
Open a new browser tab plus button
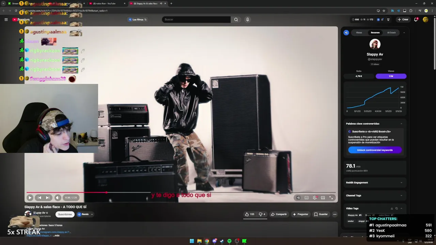171,3
